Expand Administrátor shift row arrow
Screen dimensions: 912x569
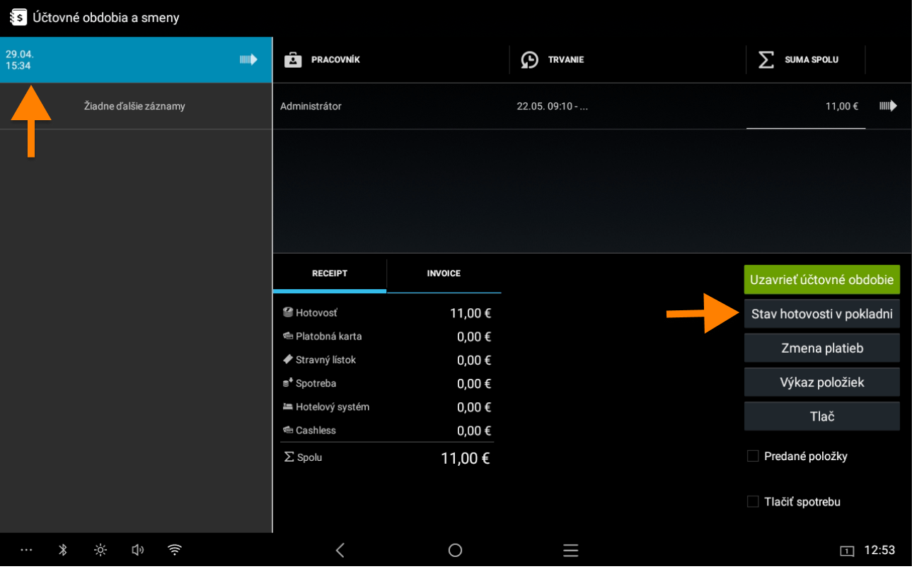(x=888, y=106)
